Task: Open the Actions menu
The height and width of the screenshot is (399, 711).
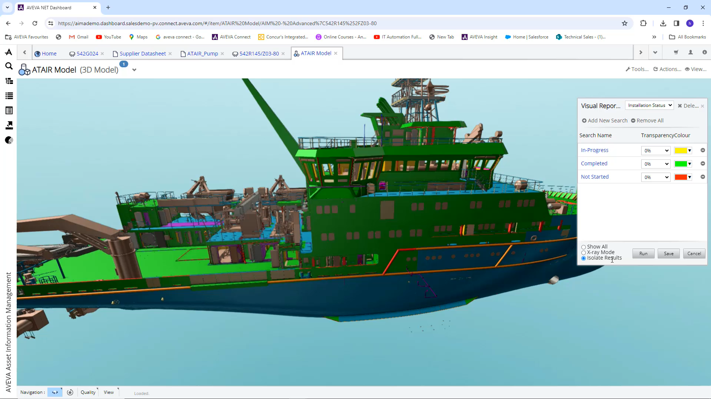Action: pyautogui.click(x=667, y=69)
